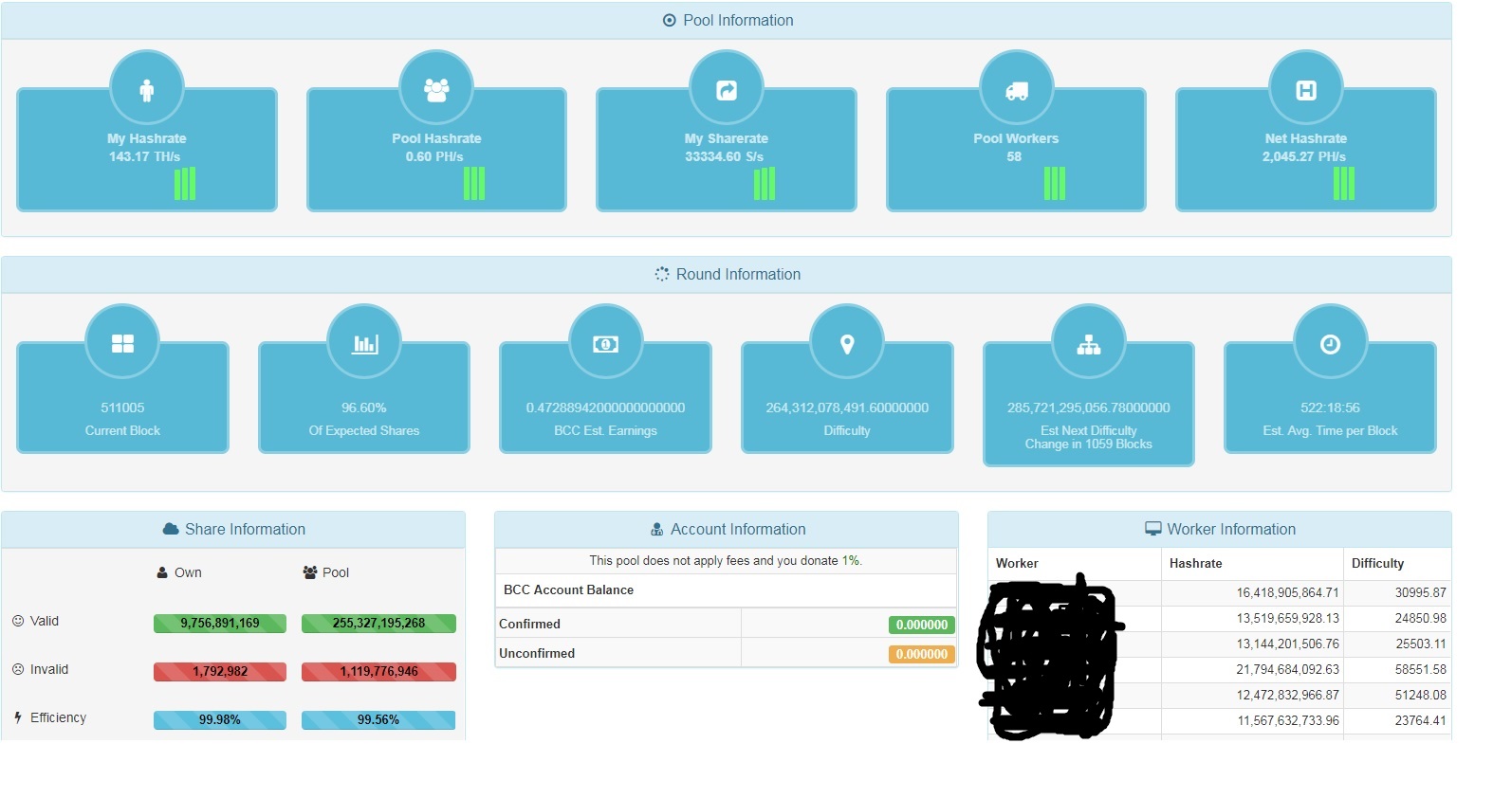This screenshot has height=798, width=1493.
Task: Click the Pool Information circle icon
Action: coord(670,20)
